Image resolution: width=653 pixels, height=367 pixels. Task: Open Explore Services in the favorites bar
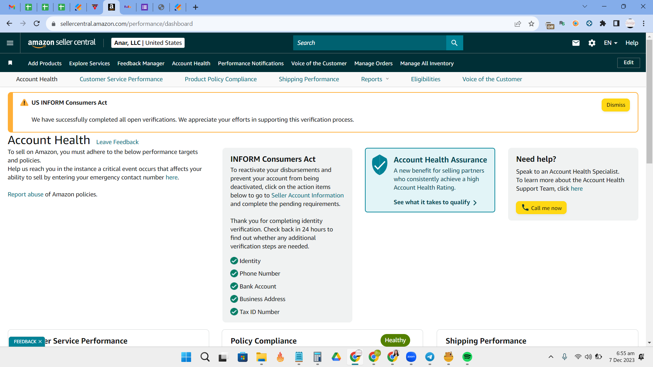point(89,63)
